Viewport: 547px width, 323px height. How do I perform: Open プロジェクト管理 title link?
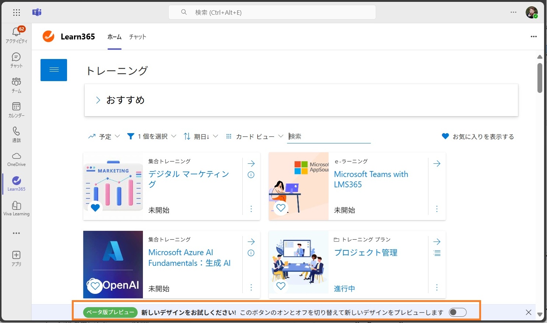[366, 253]
